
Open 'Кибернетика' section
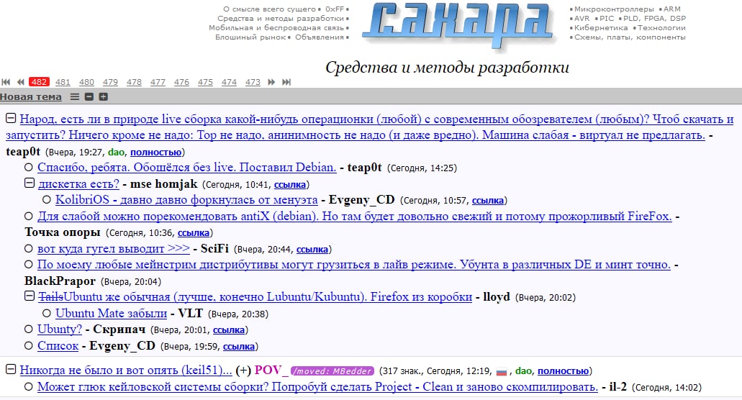click(x=601, y=28)
